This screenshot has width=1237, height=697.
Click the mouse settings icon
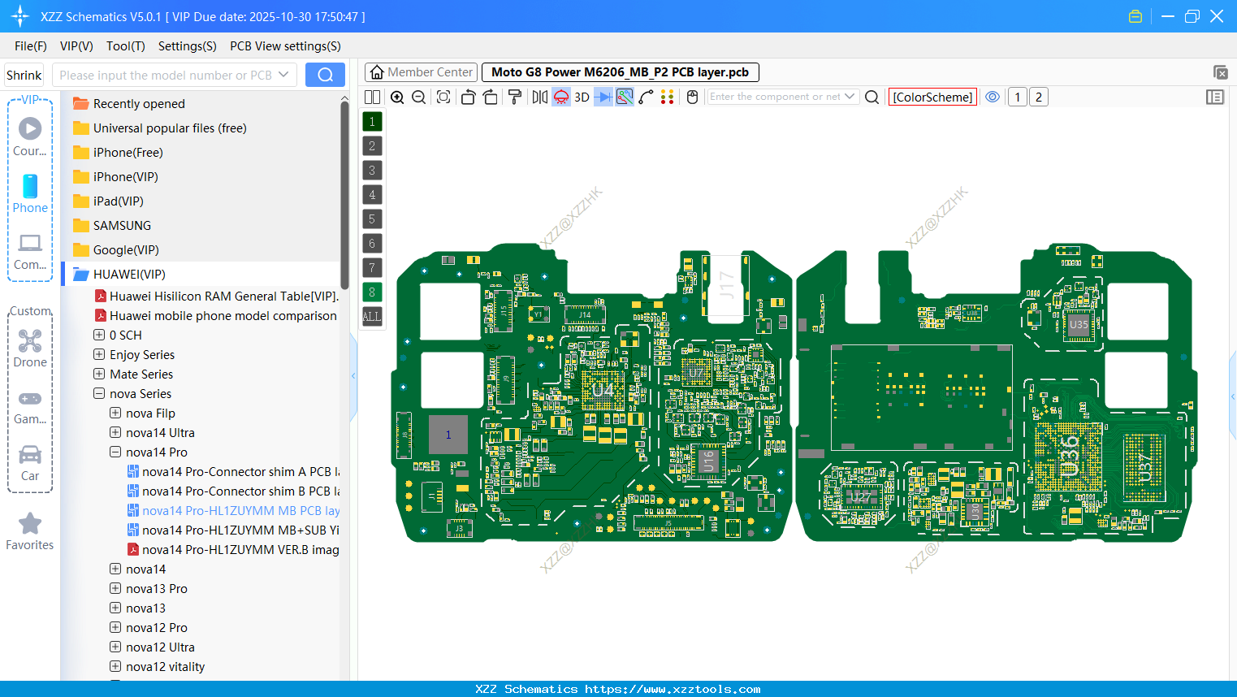(692, 97)
